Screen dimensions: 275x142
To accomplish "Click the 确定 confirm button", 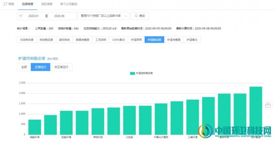I will click(140, 16).
